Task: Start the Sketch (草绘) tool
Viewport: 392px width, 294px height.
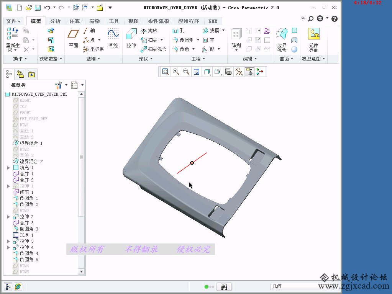Action: [x=113, y=38]
